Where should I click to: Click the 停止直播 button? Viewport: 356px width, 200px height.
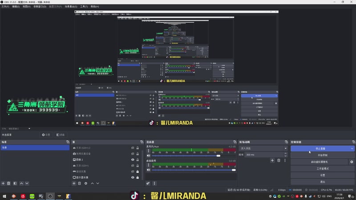(320, 148)
